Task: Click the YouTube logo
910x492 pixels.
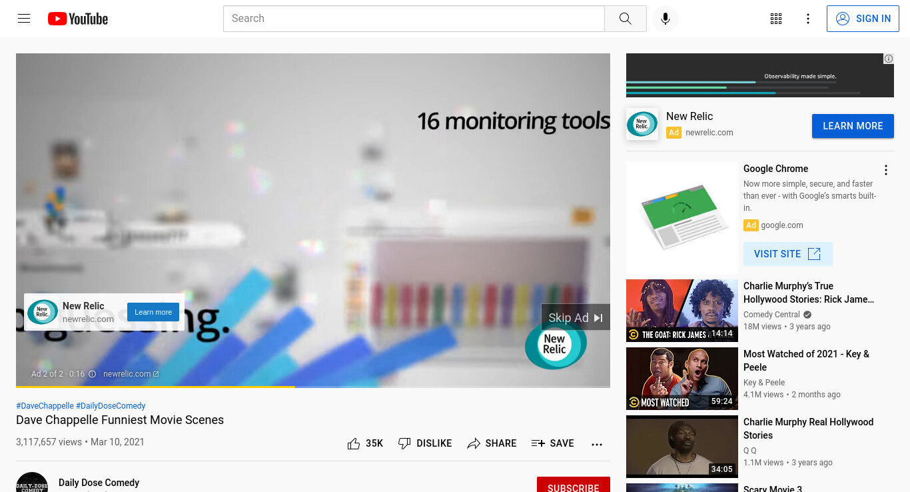Action: 78,19
